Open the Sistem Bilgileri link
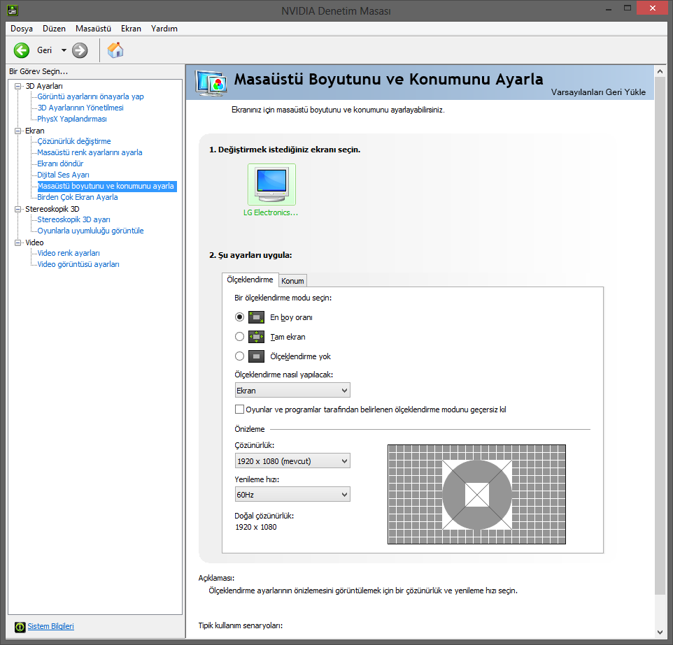The height and width of the screenshot is (645, 673). 50,626
